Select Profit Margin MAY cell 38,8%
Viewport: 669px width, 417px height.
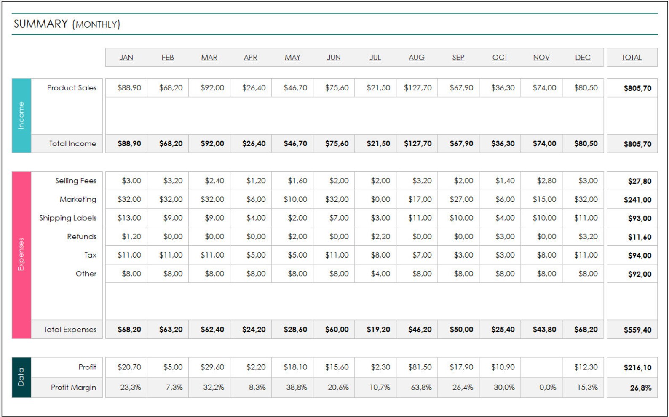coord(293,388)
